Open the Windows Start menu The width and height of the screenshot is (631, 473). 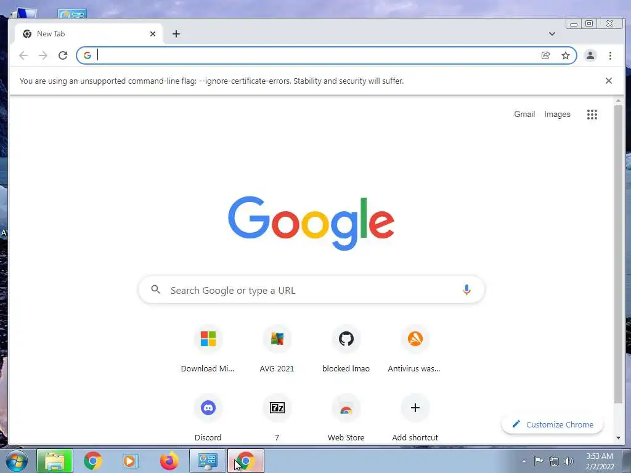tap(17, 461)
